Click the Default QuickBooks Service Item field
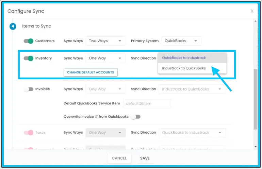This screenshot has width=262, height=169. click(147, 103)
